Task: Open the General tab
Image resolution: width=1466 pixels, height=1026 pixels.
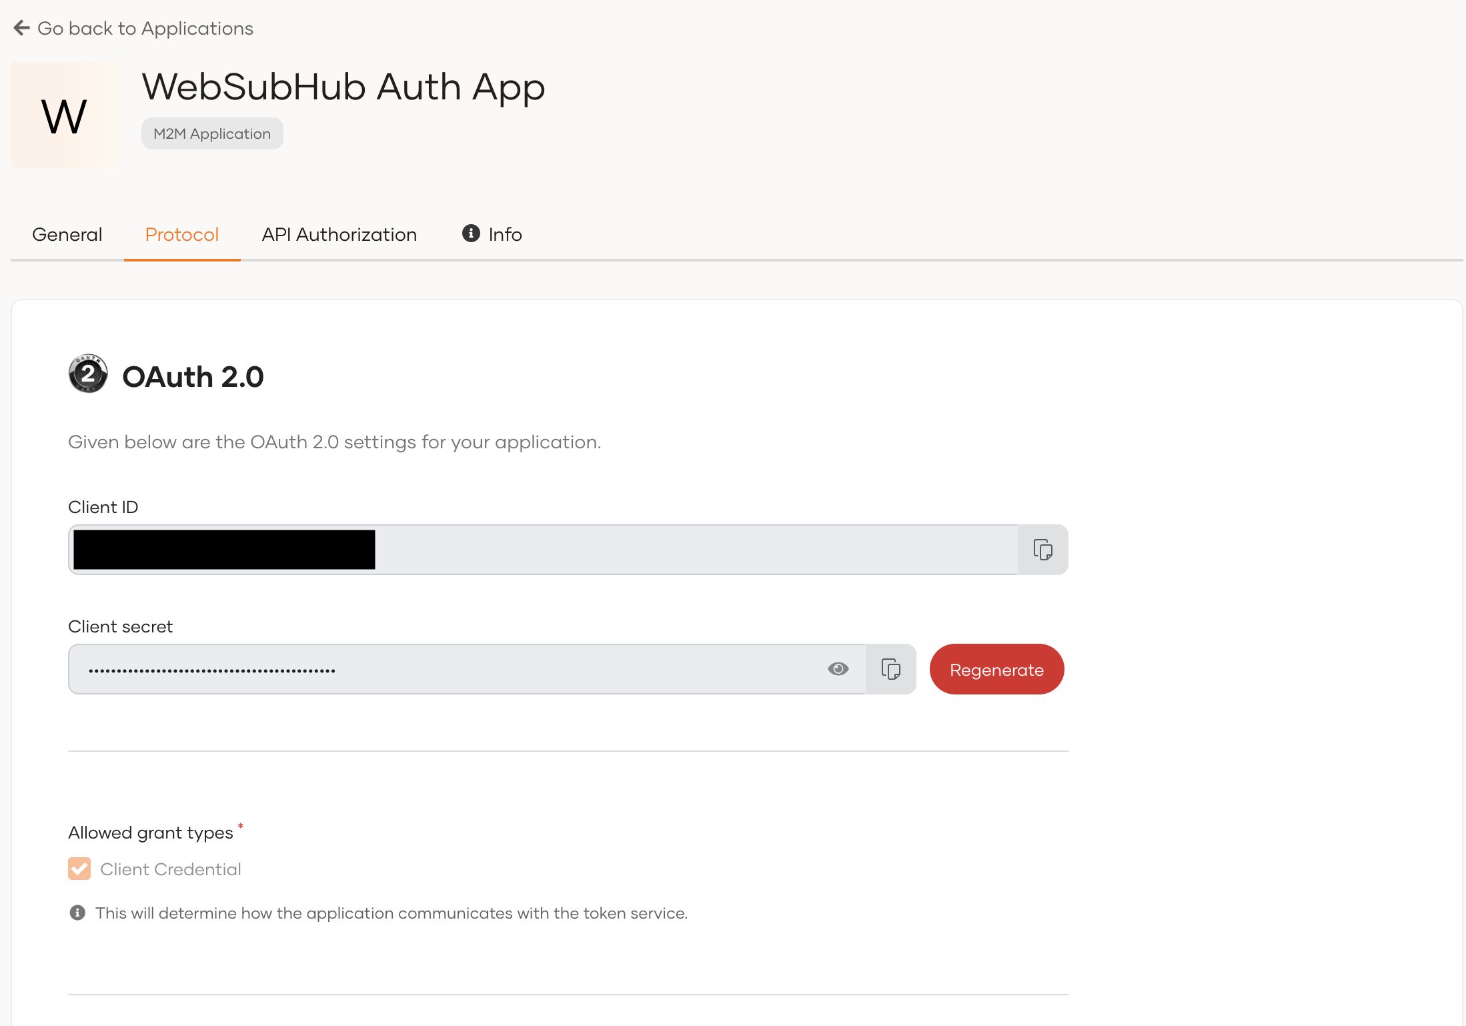Action: 67,235
